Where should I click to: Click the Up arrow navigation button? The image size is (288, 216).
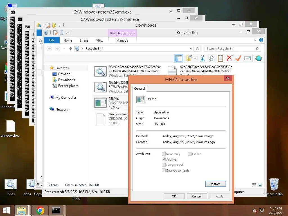(x=70, y=49)
